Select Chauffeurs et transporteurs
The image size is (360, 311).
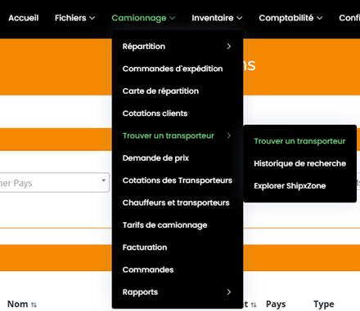pyautogui.click(x=176, y=202)
